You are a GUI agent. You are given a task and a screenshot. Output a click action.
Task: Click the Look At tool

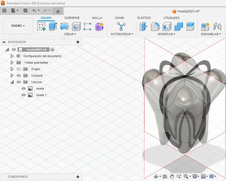pos(165,176)
